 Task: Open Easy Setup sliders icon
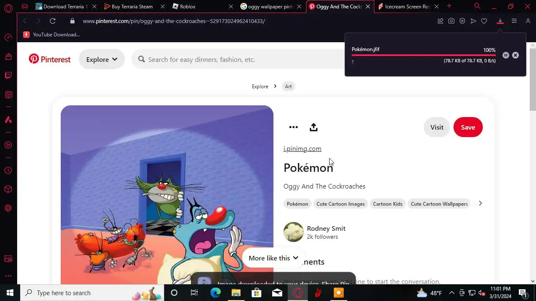[x=514, y=21]
